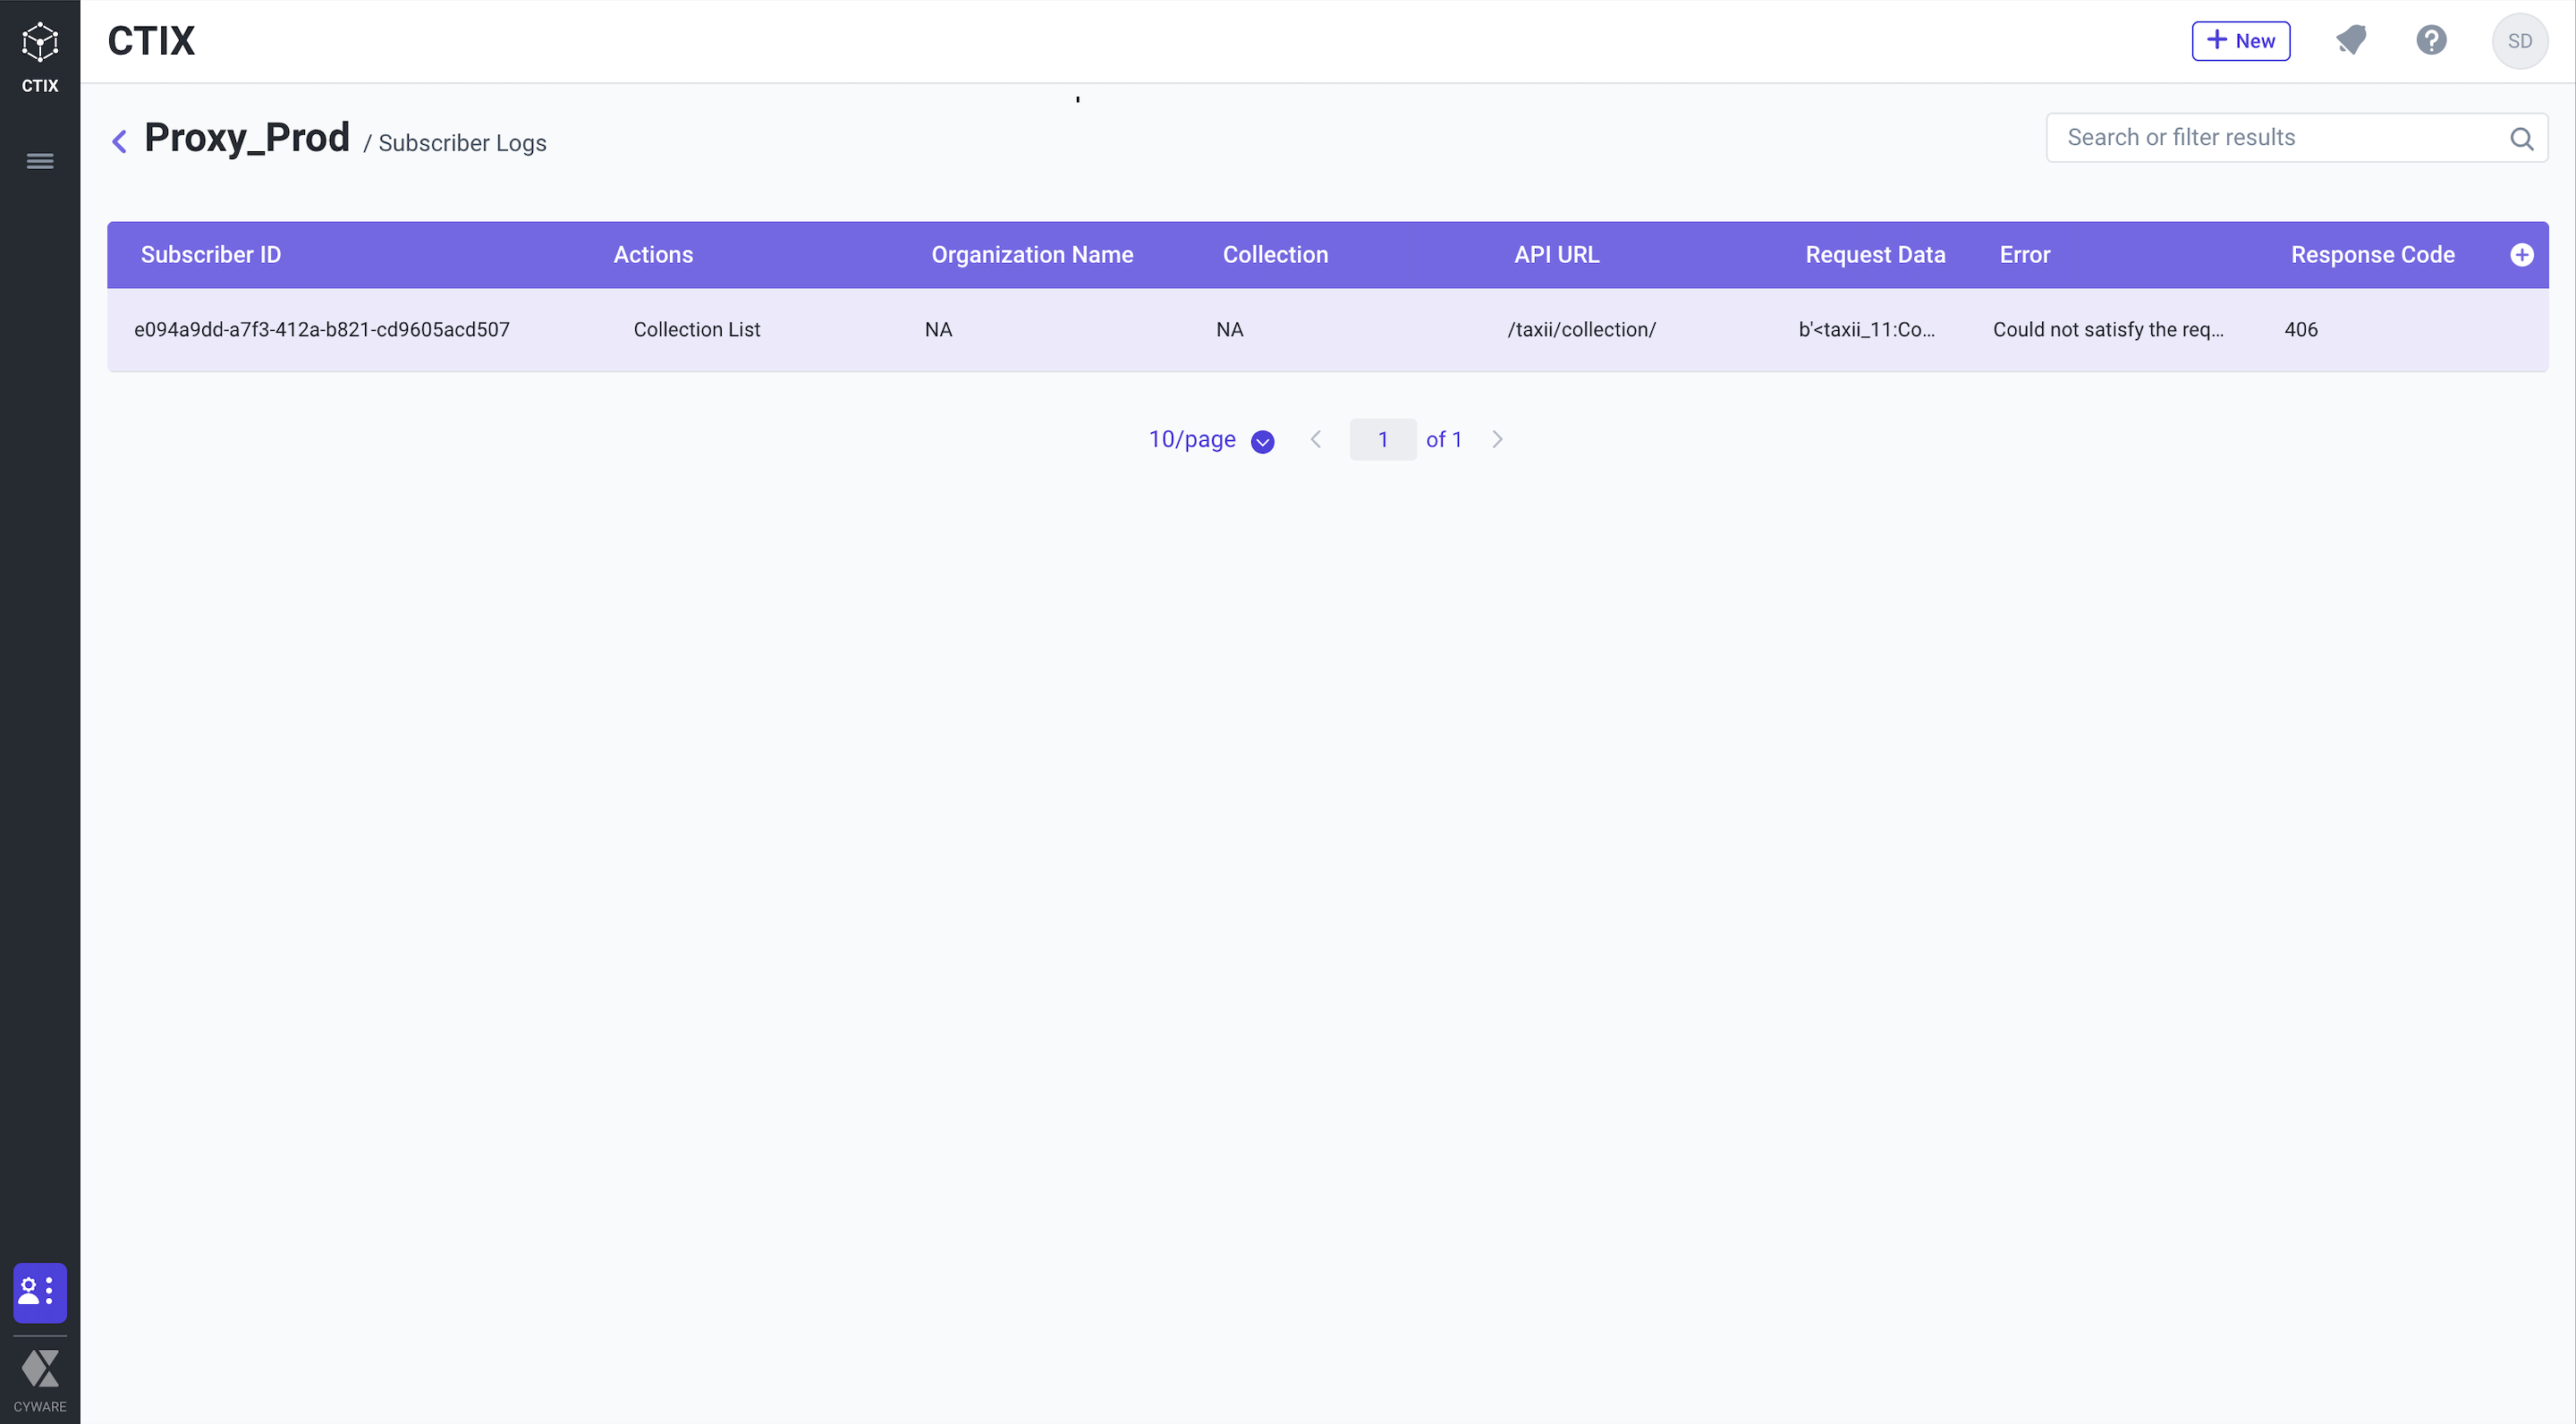This screenshot has width=2576, height=1424.
Task: Click the chevron back to Proxy_Prod
Action: pos(119,140)
